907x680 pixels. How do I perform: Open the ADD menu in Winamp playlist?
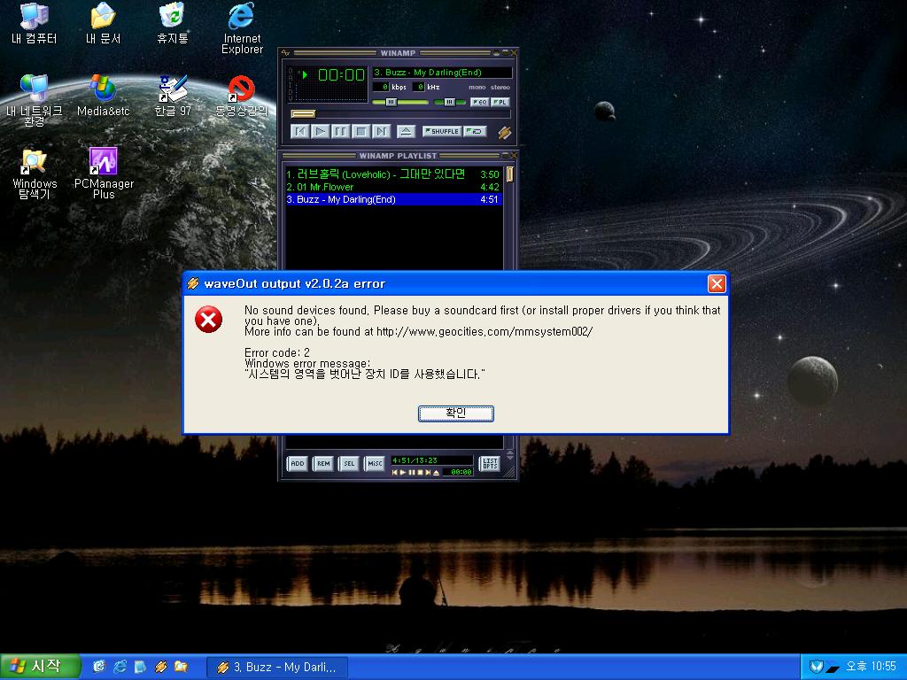(x=298, y=464)
